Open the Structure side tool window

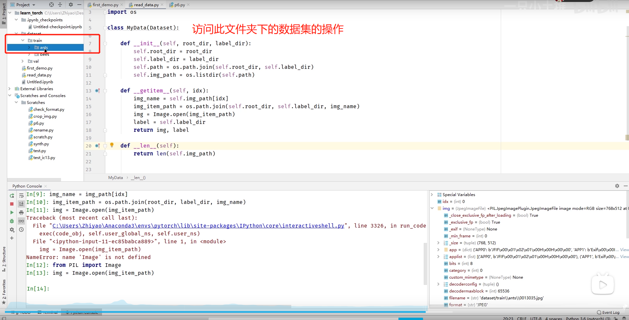coord(4,259)
